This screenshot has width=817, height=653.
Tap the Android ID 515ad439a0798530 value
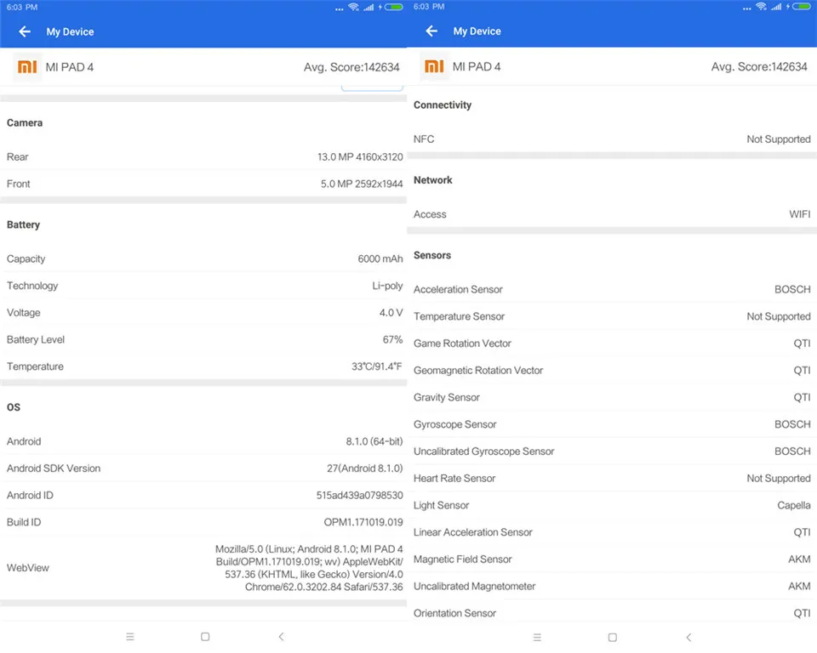tap(359, 495)
